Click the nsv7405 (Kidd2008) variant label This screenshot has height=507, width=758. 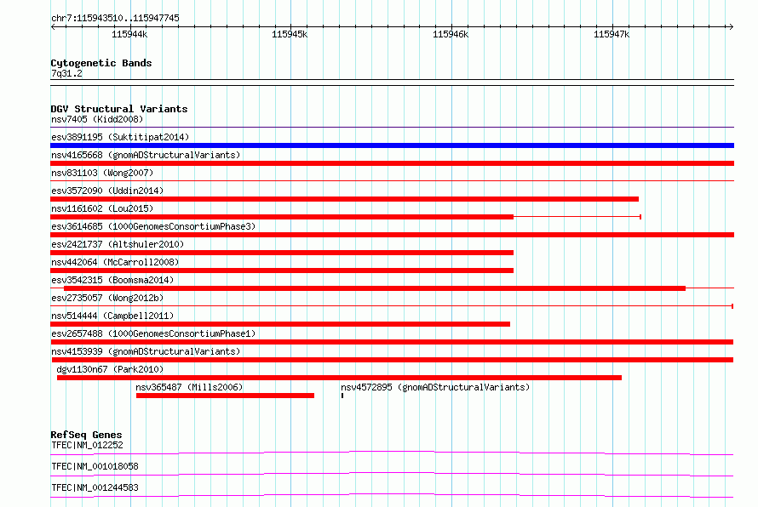click(x=97, y=119)
